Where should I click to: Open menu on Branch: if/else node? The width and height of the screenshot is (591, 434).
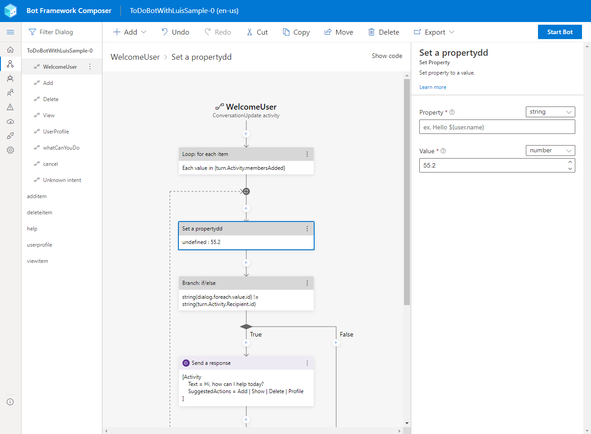307,283
